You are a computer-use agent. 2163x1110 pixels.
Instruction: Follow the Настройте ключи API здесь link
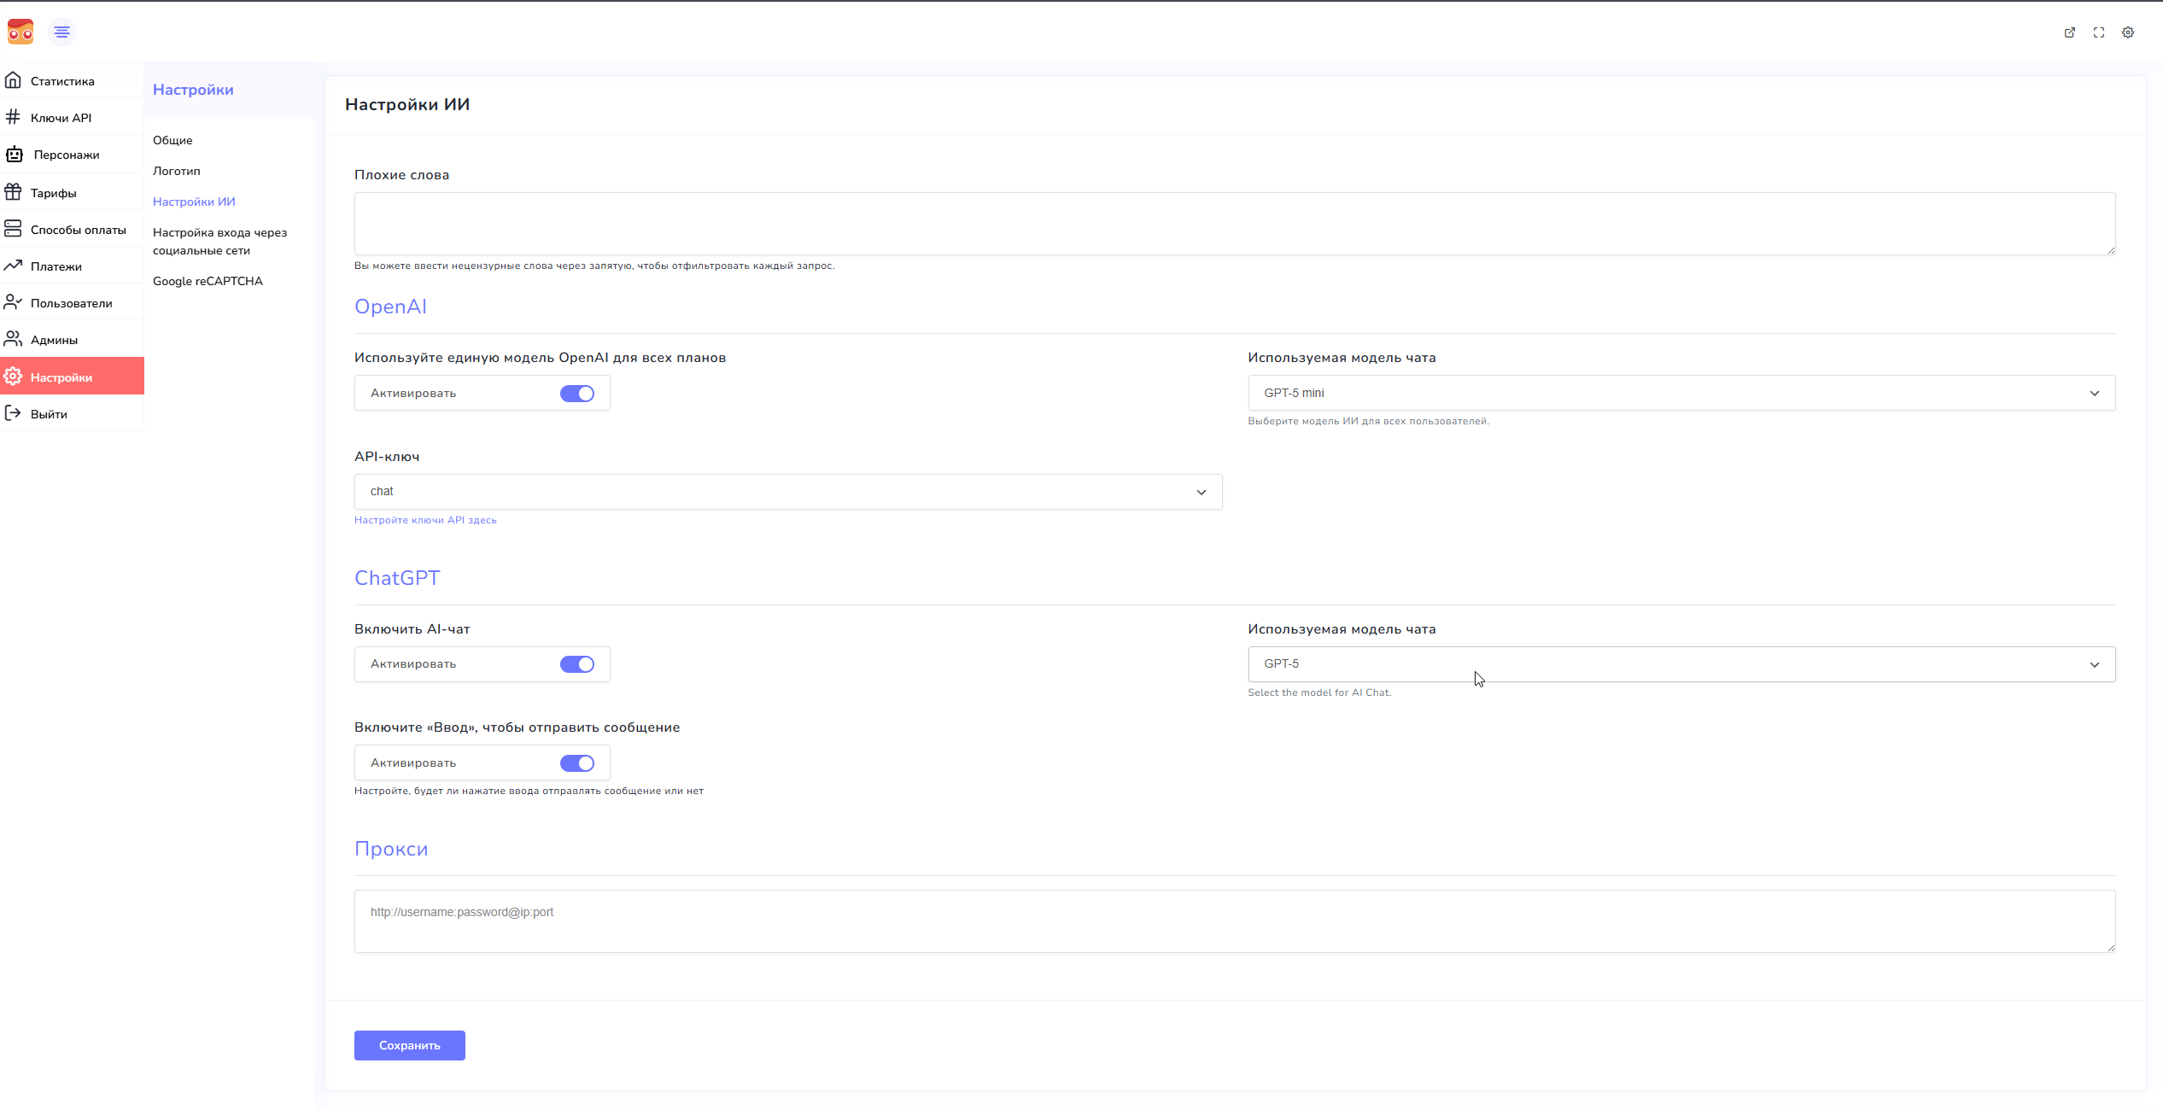(x=425, y=520)
